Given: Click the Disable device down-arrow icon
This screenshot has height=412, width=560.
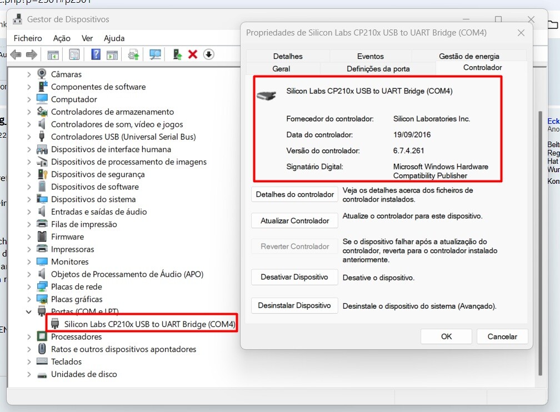Looking at the screenshot, I should pyautogui.click(x=208, y=54).
